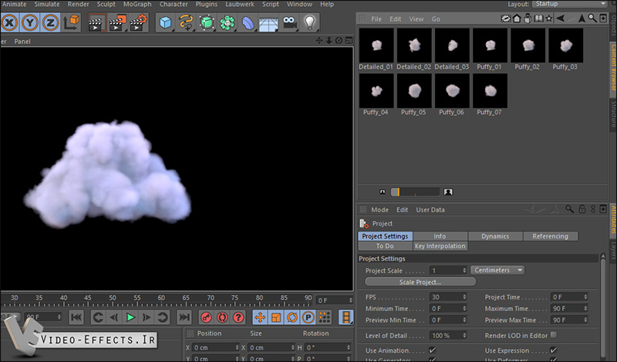Switch to the To Do tab
Screen dimensions: 617x362
click(385, 245)
